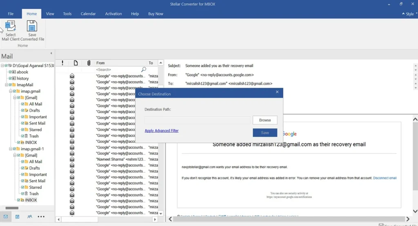Collapse the D:\Gopal Agarwal root tree node
The width and height of the screenshot is (418, 226).
coord(2,66)
